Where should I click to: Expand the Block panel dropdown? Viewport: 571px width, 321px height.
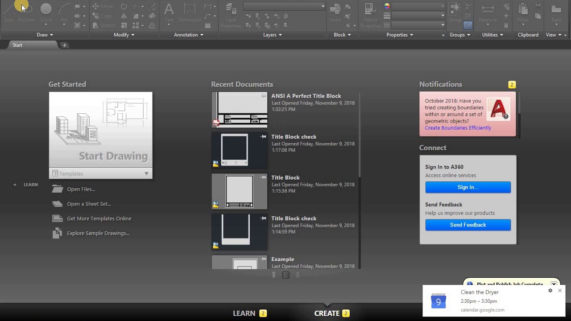342,35
